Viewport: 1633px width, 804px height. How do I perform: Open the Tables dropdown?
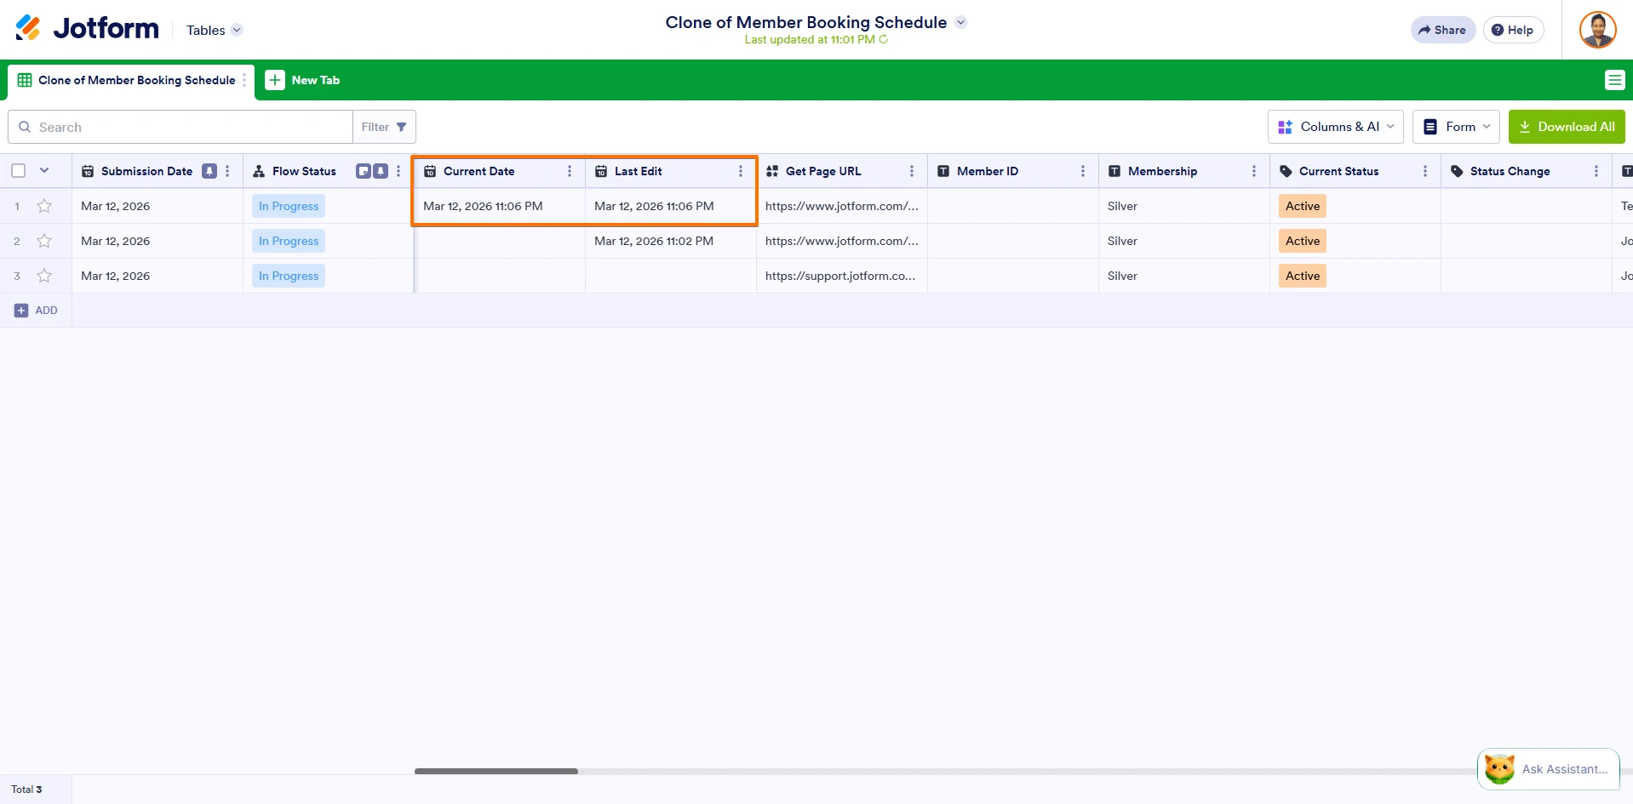click(213, 30)
